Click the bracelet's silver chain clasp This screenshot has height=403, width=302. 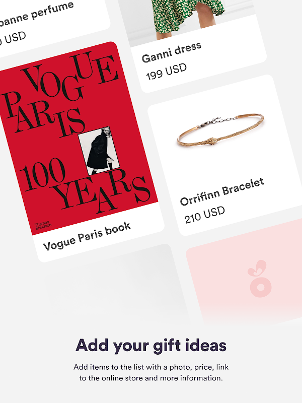pos(218,120)
